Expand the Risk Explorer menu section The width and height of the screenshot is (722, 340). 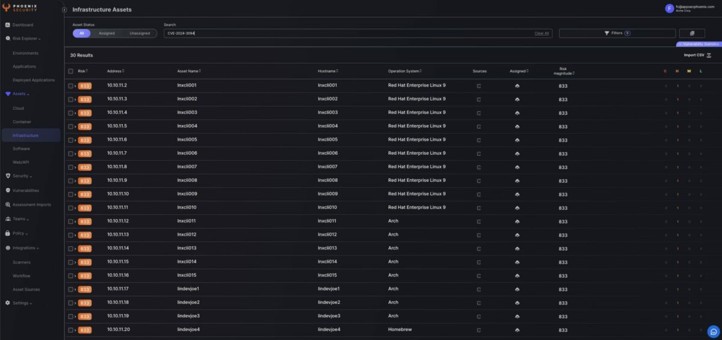[x=26, y=39]
